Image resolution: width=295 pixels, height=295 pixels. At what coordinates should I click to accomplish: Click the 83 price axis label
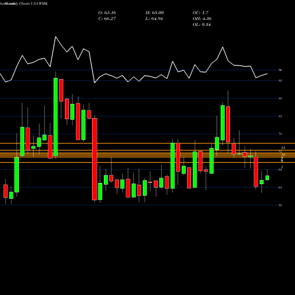pyautogui.click(x=280, y=116)
